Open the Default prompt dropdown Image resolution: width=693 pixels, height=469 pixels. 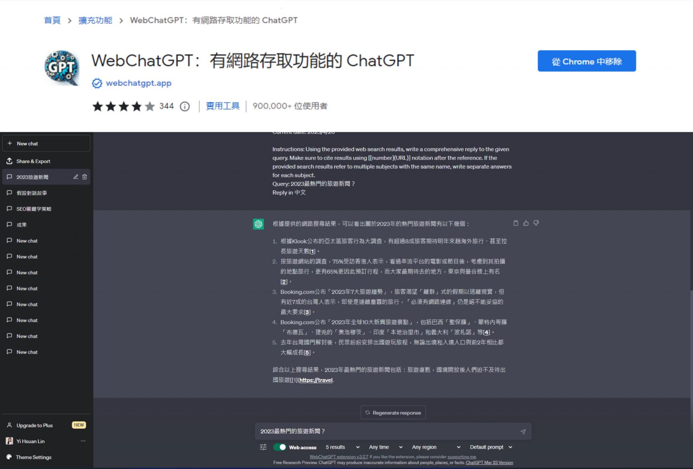tap(491, 447)
